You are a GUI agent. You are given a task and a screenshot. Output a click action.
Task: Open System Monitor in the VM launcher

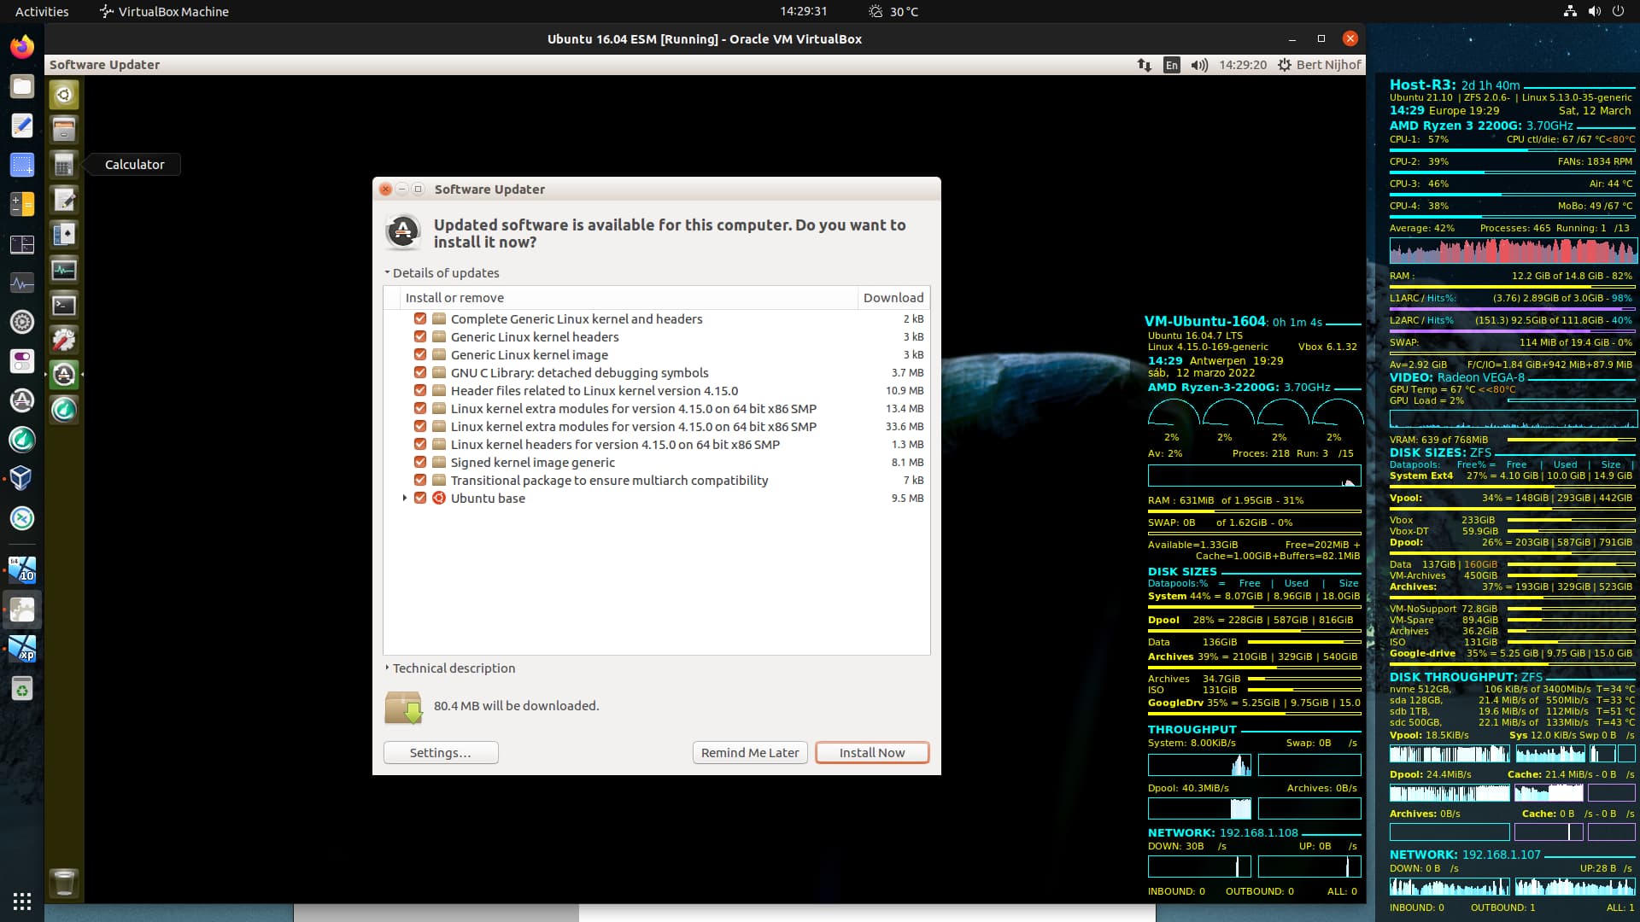click(64, 270)
